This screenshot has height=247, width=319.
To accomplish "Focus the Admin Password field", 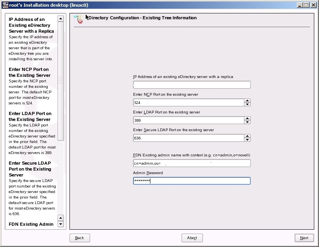I will tap(191, 181).
